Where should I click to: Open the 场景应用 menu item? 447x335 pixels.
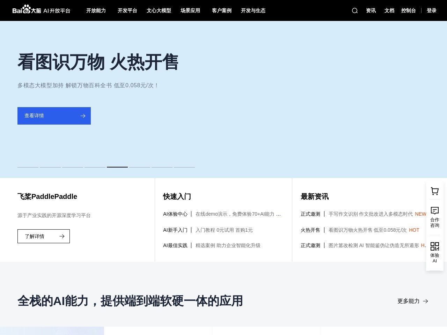click(190, 10)
